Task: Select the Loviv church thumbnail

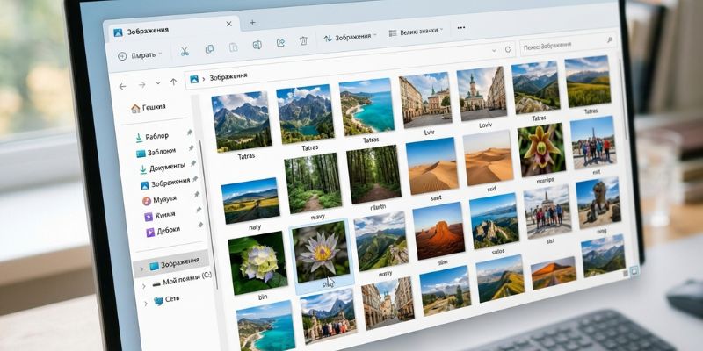Action: pos(482,94)
